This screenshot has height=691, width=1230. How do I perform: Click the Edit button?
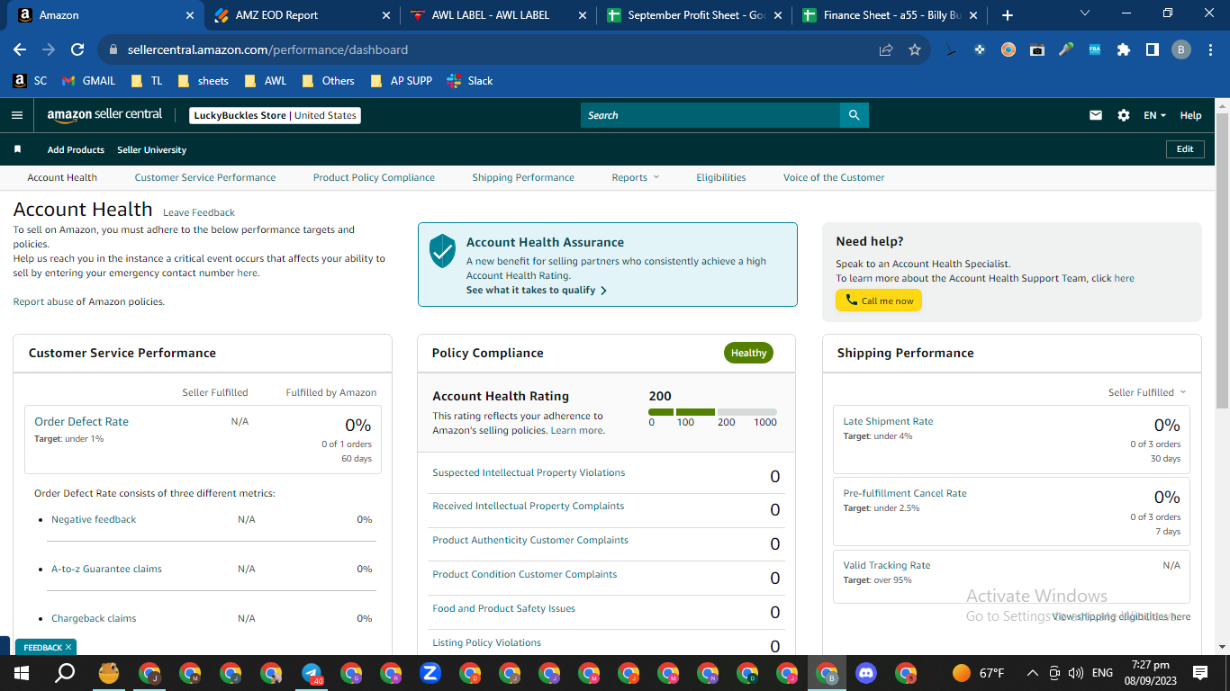pyautogui.click(x=1185, y=149)
